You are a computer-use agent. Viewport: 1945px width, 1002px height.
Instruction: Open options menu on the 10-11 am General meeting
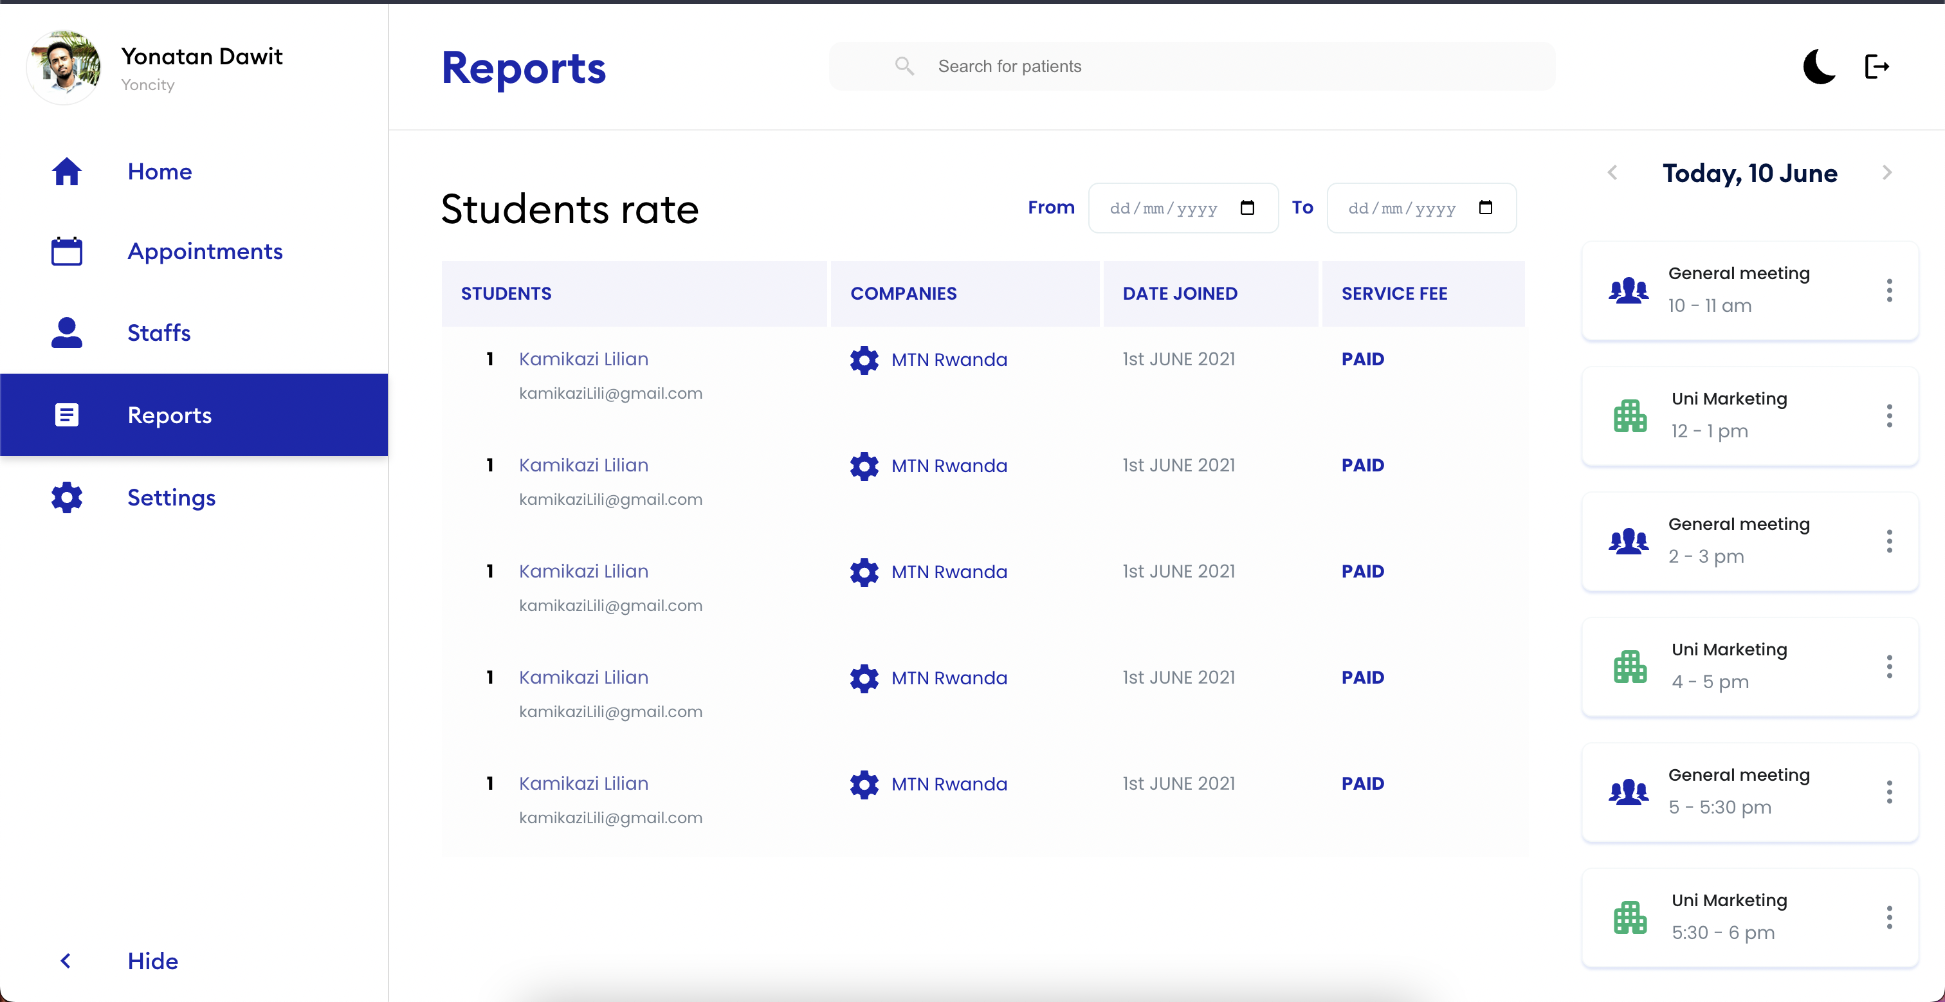pos(1890,290)
